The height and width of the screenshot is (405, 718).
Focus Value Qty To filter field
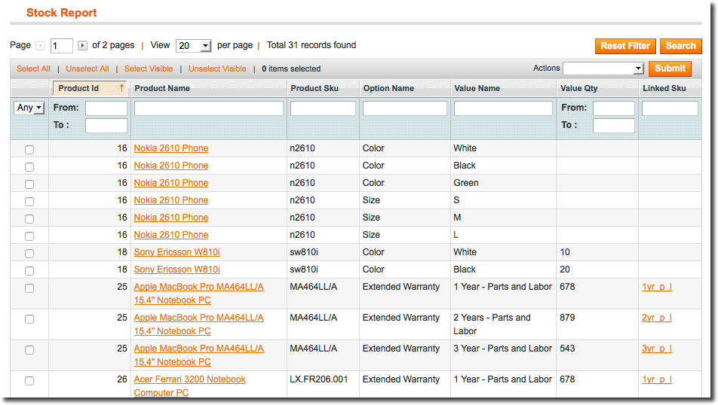(x=614, y=125)
